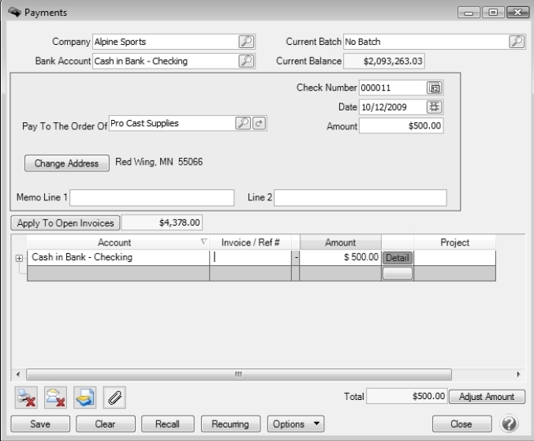Image resolution: width=534 pixels, height=441 pixels.
Task: Click the Pay To The Order Of lookup magnifier
Action: [243, 123]
